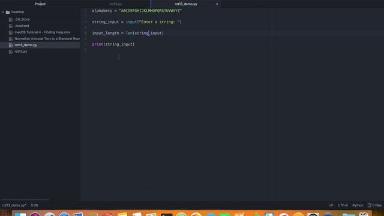Click the len function on line 5
Screen dimensions: 384x216
click(129, 33)
